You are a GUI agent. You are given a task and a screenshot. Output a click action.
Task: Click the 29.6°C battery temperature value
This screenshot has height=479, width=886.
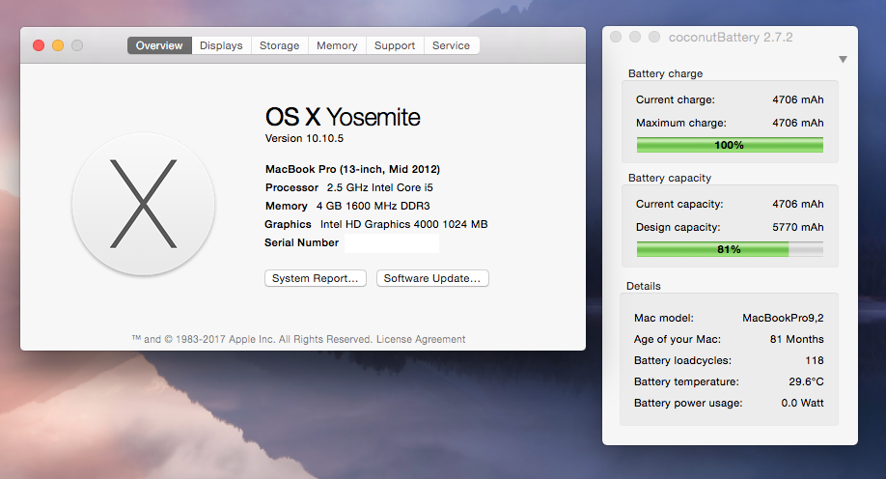point(806,381)
